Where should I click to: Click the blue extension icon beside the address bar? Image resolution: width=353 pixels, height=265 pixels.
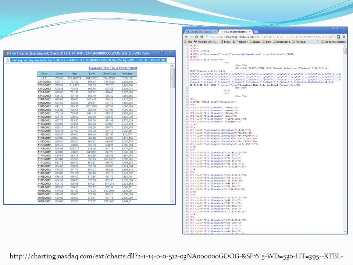coord(338,37)
